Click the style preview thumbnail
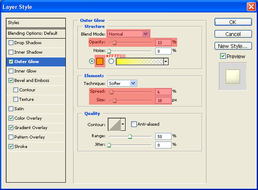 pyautogui.click(x=233, y=76)
